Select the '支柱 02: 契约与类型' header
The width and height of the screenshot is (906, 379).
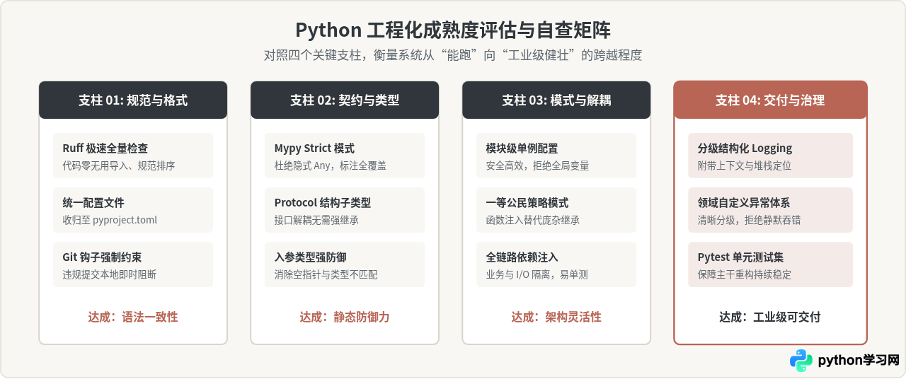[x=345, y=100]
